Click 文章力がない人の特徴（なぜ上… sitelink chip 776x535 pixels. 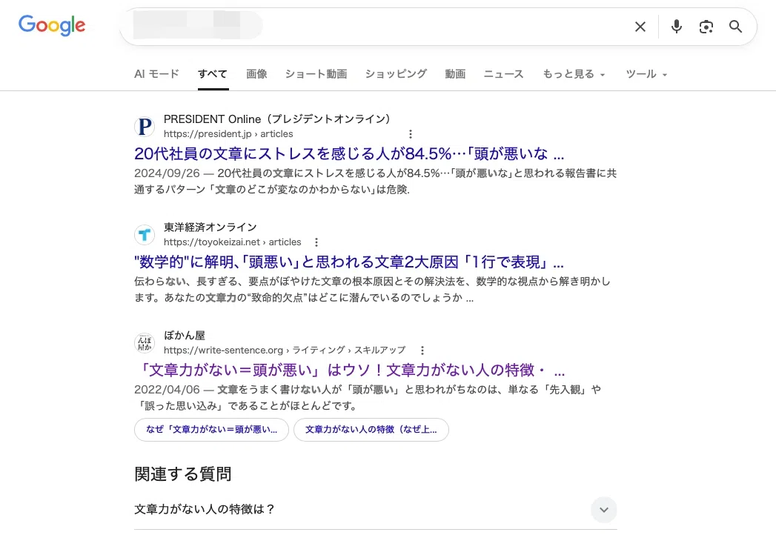(x=371, y=430)
